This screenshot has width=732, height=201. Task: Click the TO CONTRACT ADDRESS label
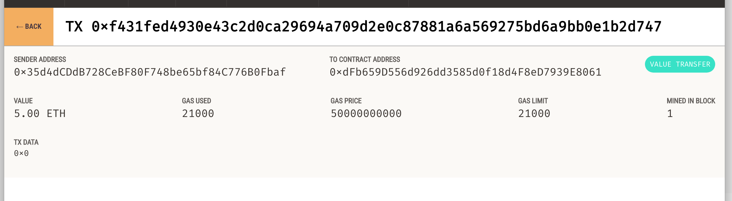(x=365, y=59)
